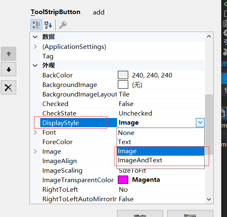Click scrollbar down arrow in property grid

(x=209, y=199)
